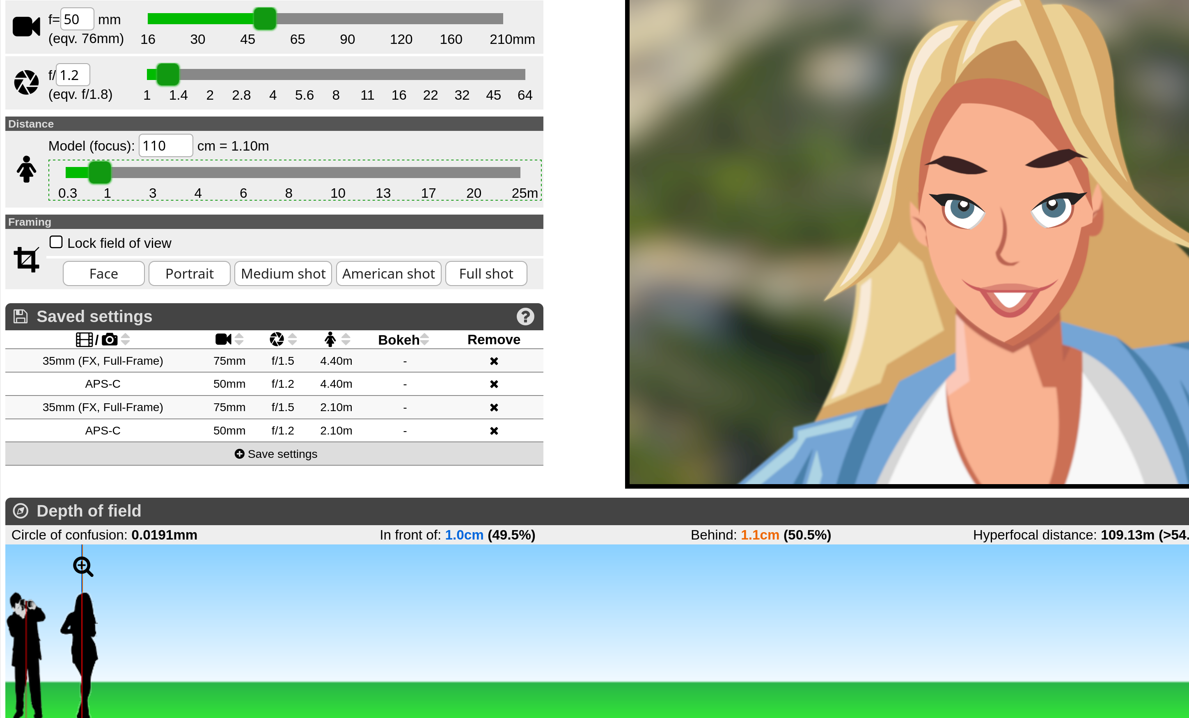
Task: Sort saved settings by aperture column
Action: pos(292,340)
